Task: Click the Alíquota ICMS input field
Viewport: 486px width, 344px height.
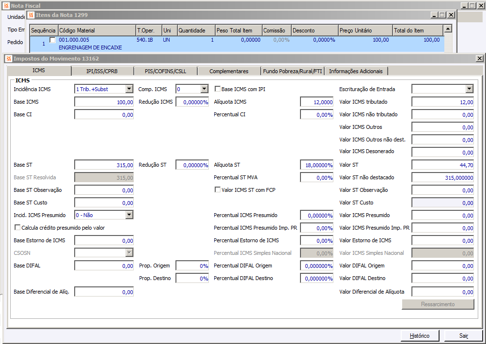Action: pyautogui.click(x=317, y=102)
